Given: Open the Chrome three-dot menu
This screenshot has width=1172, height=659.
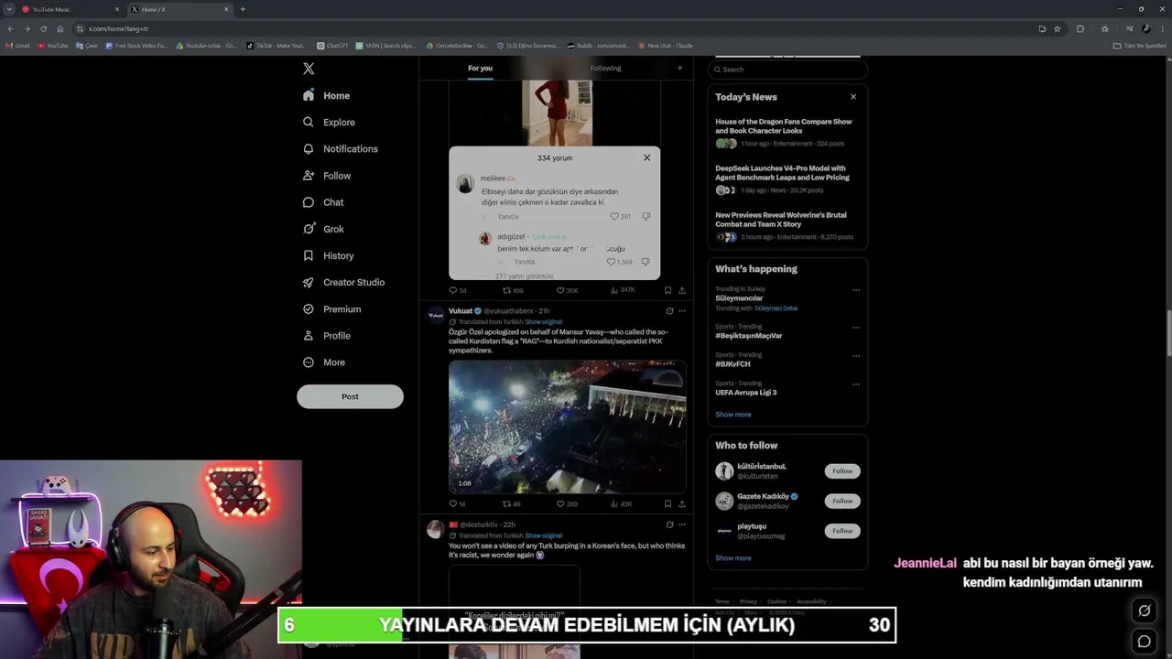Looking at the screenshot, I should (1161, 28).
